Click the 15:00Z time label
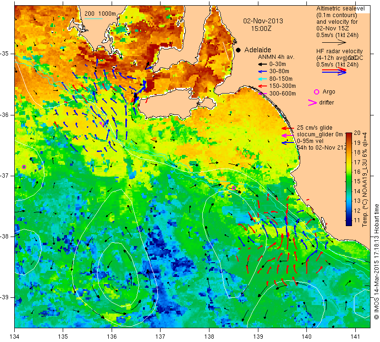 click(x=261, y=28)
